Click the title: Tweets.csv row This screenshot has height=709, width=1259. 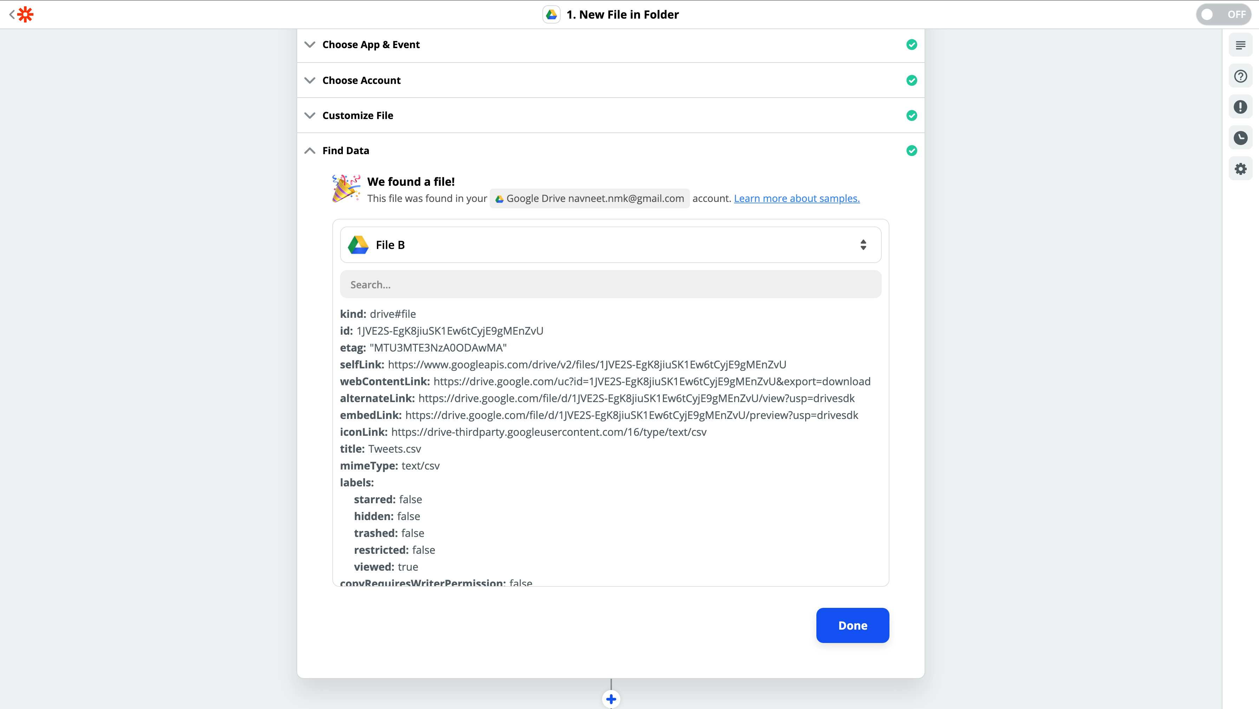click(x=380, y=448)
